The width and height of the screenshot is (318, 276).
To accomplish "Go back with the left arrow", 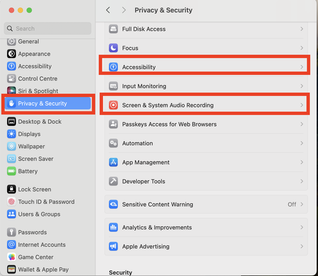I will 108,10.
